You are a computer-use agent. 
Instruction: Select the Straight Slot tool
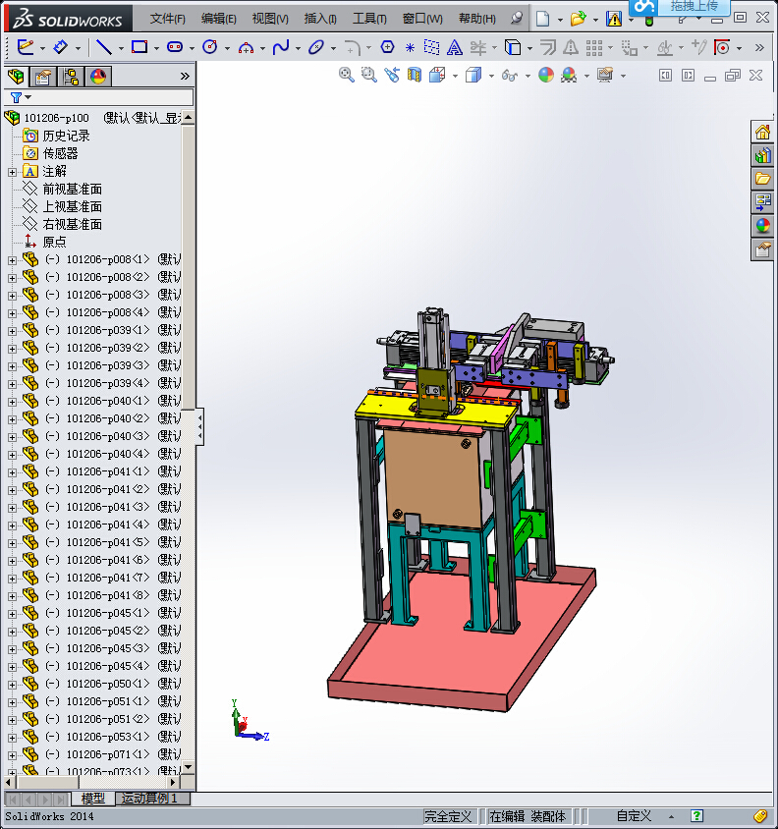[175, 47]
